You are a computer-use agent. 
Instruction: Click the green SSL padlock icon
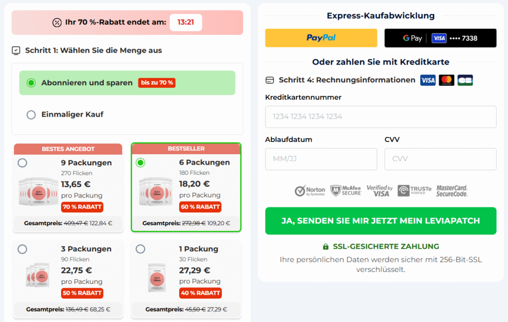325,247
